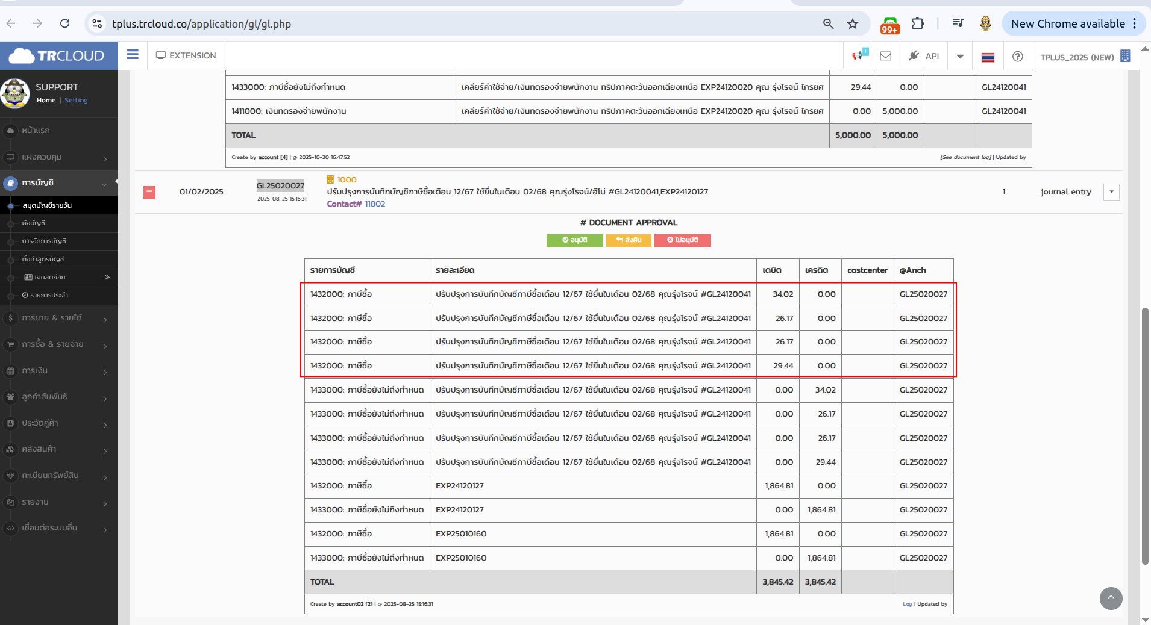Select รายการประจำ in sidebar
Screen dimensions: 1151x625
coord(48,295)
